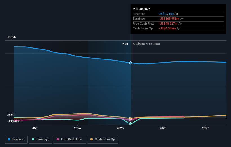This screenshot has height=147, width=231.
Task: Click the -US$200m y-axis label
Action: pos(14,121)
